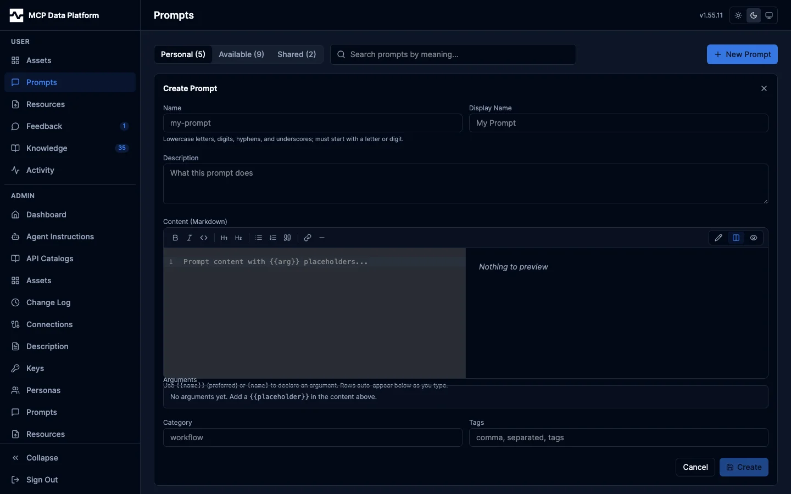Switch to the Shared (2) tab
The width and height of the screenshot is (791, 494).
pyautogui.click(x=297, y=54)
